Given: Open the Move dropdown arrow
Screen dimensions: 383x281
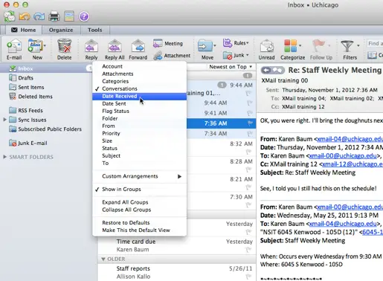Looking at the screenshot, I should [215, 45].
